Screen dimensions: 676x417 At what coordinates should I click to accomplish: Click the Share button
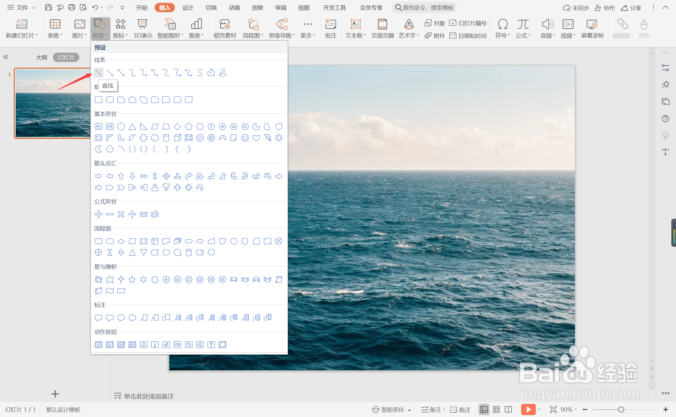point(631,8)
